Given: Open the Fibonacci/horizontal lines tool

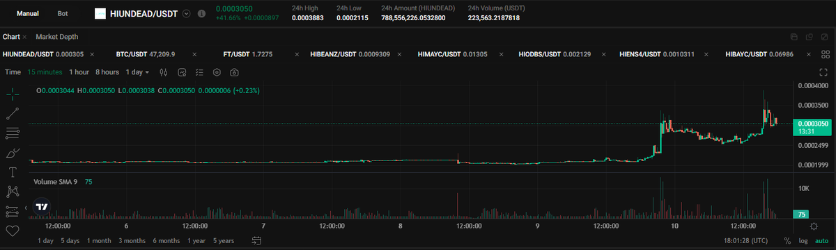Looking at the screenshot, I should pyautogui.click(x=13, y=133).
